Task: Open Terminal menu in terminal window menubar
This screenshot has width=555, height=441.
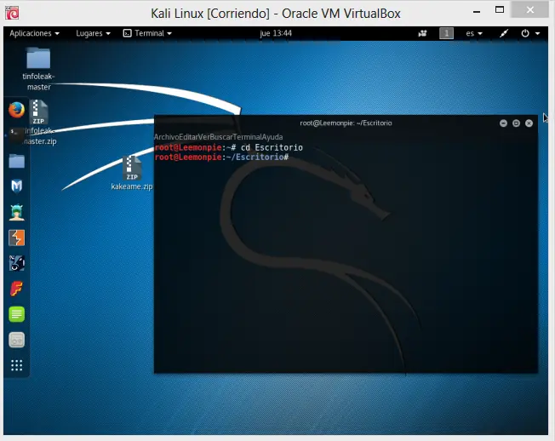Action: tap(248, 137)
